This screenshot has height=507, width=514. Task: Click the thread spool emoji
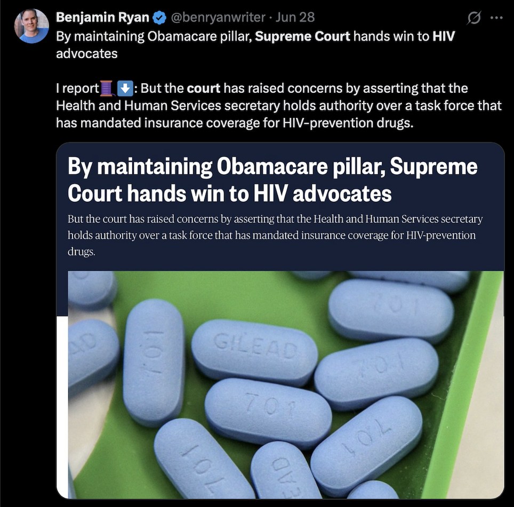107,88
